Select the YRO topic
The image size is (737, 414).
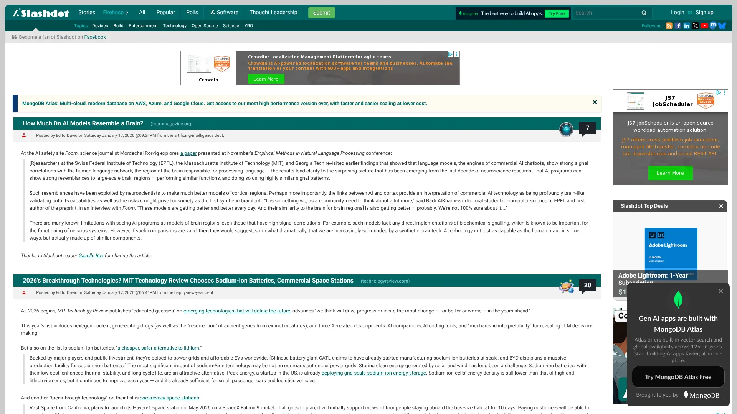(x=248, y=26)
